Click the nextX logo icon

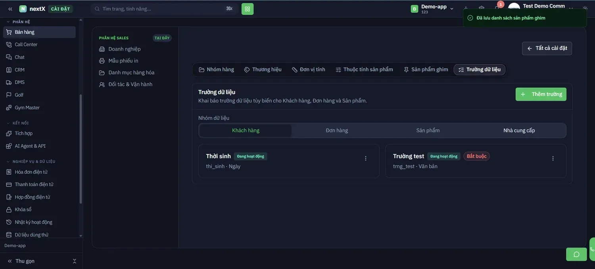tap(23, 9)
